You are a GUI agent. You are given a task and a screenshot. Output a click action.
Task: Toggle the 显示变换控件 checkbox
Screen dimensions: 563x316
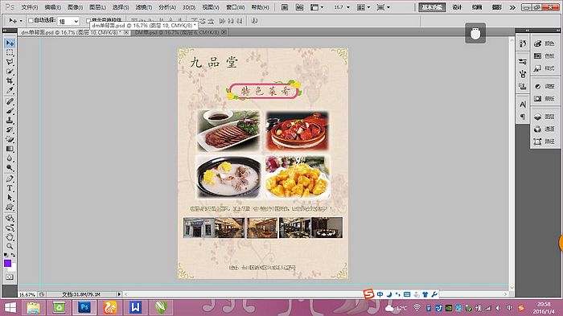[88, 21]
